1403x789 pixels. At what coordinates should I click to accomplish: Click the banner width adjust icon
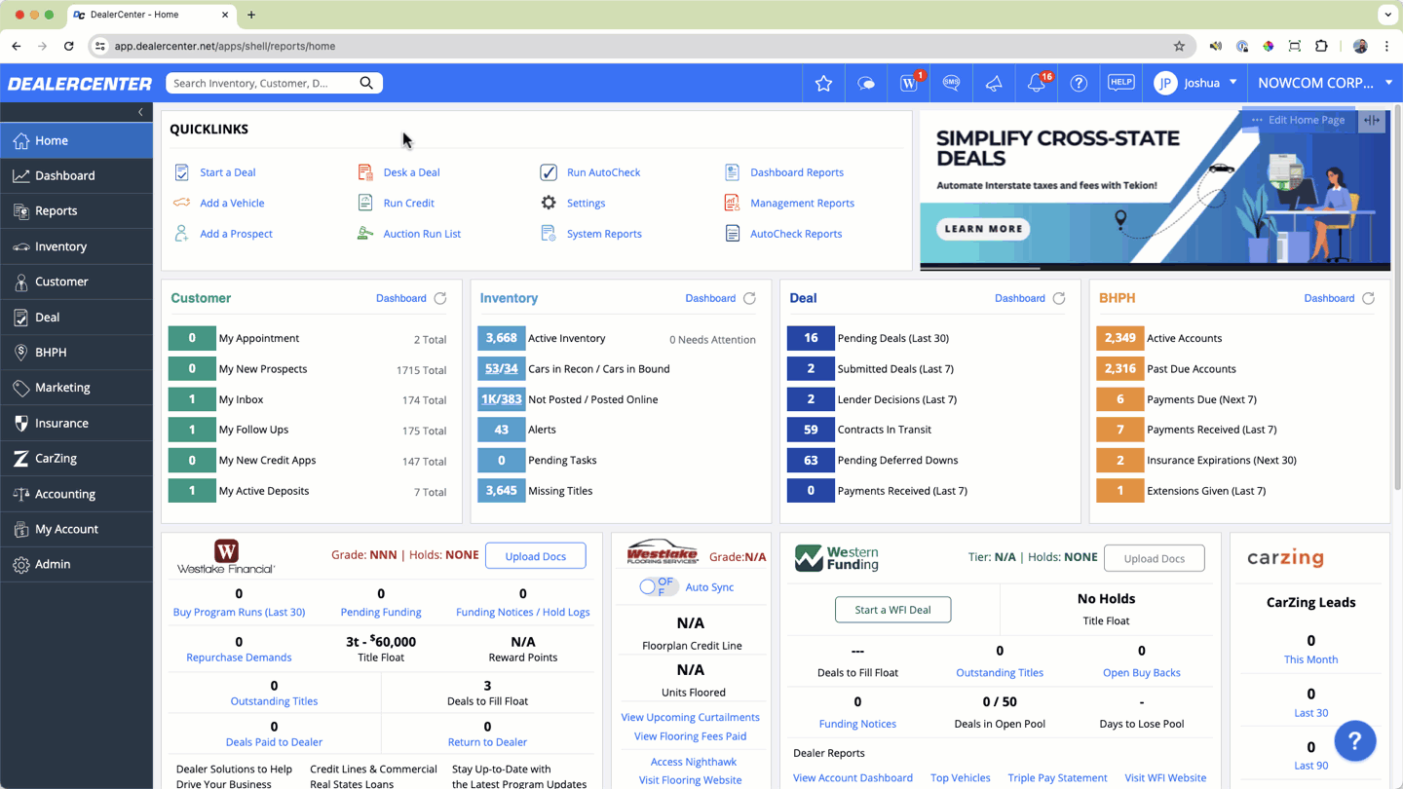click(x=1372, y=120)
